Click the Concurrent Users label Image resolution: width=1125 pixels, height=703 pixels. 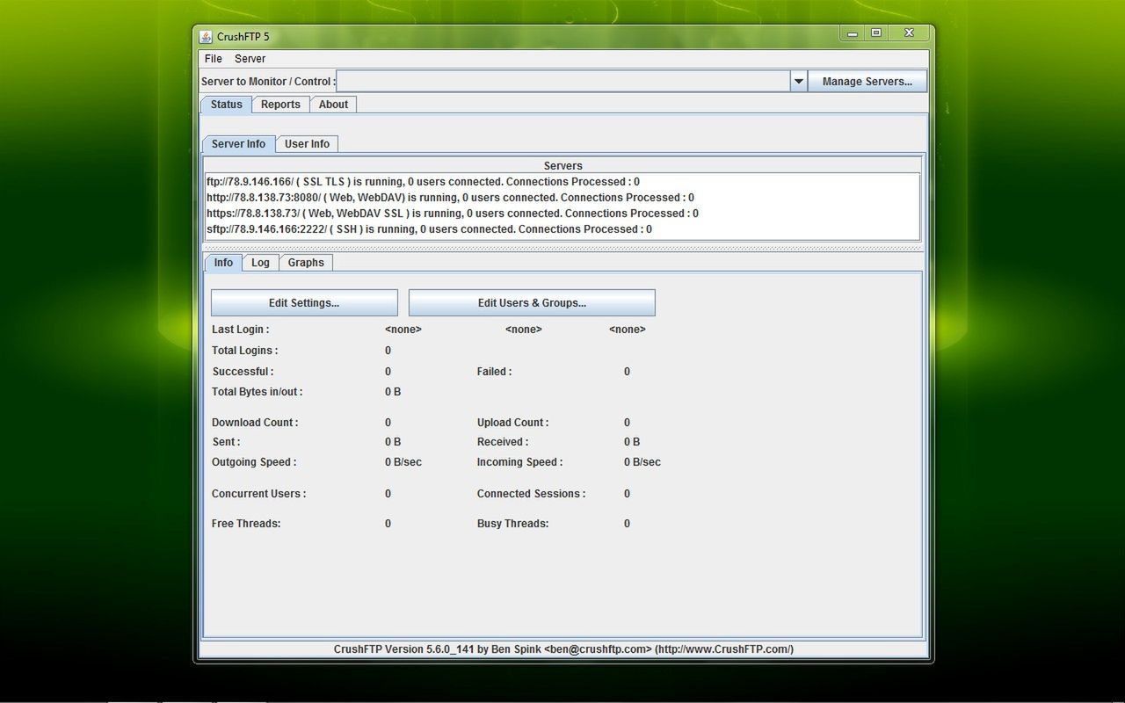259,494
